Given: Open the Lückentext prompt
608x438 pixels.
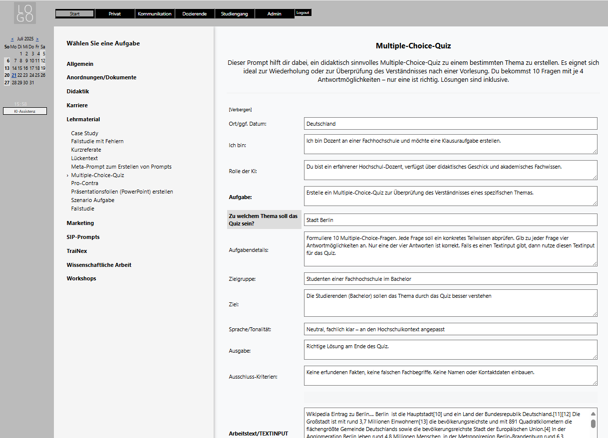Looking at the screenshot, I should [84, 158].
